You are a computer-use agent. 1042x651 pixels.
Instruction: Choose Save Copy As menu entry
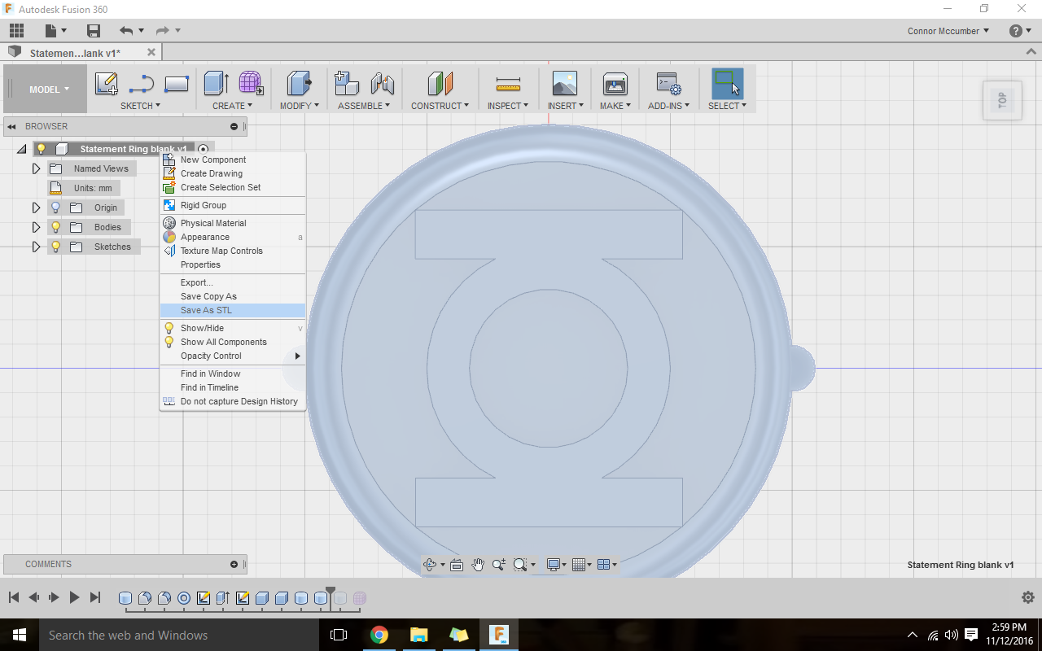point(233,296)
